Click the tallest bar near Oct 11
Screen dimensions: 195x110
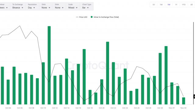tap(49, 65)
